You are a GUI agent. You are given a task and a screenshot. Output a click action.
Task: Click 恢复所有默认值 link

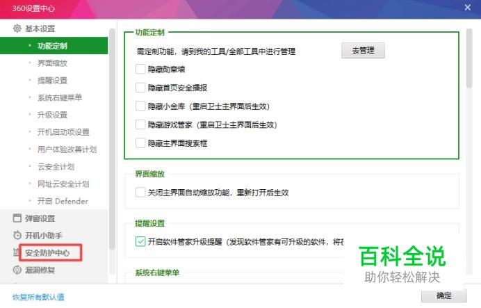coord(38,297)
